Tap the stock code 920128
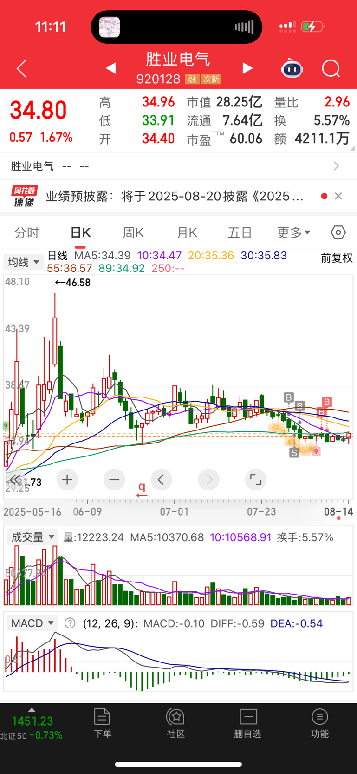This screenshot has height=774, width=357. pos(158,79)
